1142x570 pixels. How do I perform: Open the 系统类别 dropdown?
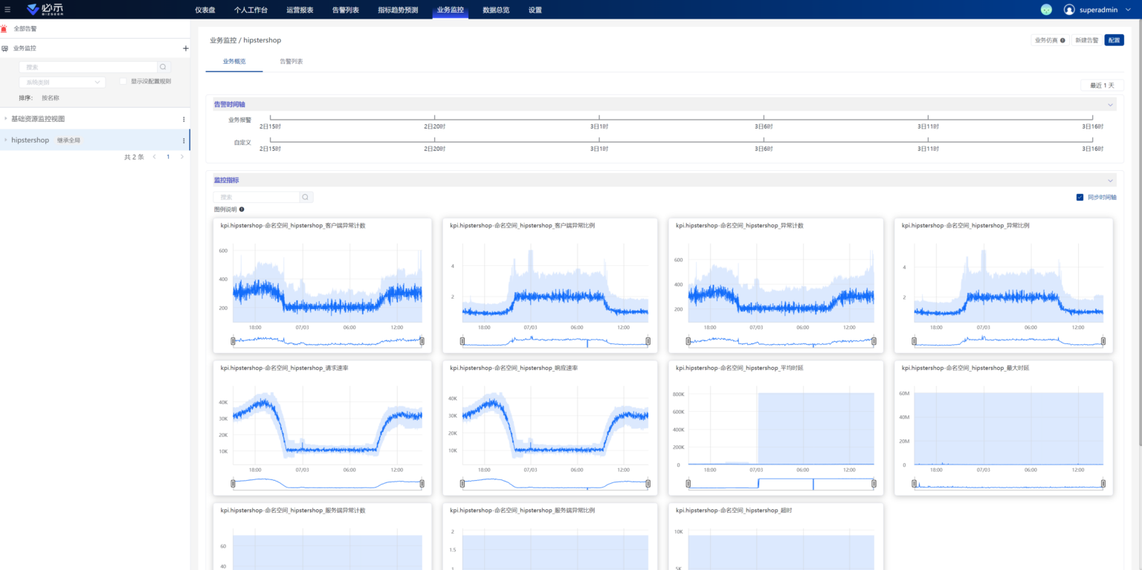62,82
